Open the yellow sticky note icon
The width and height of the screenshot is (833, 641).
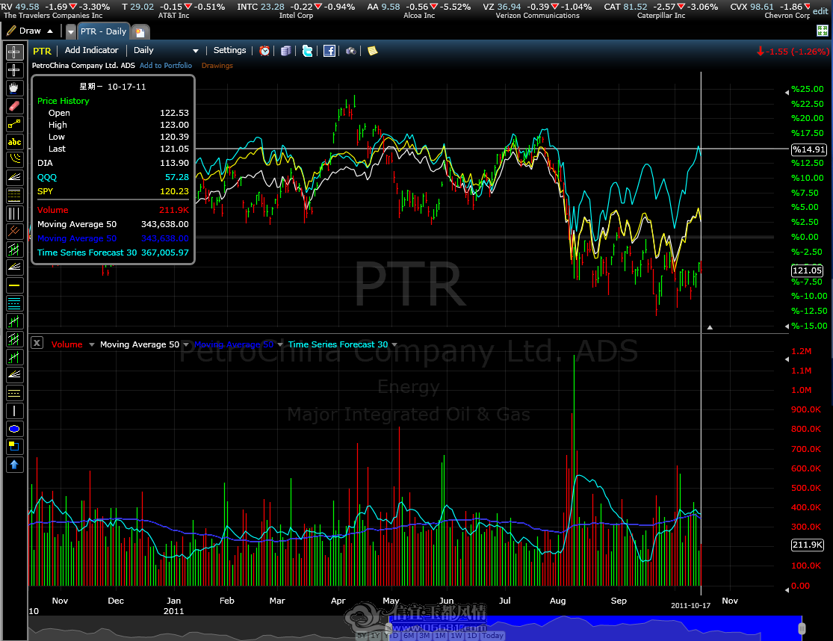(372, 51)
